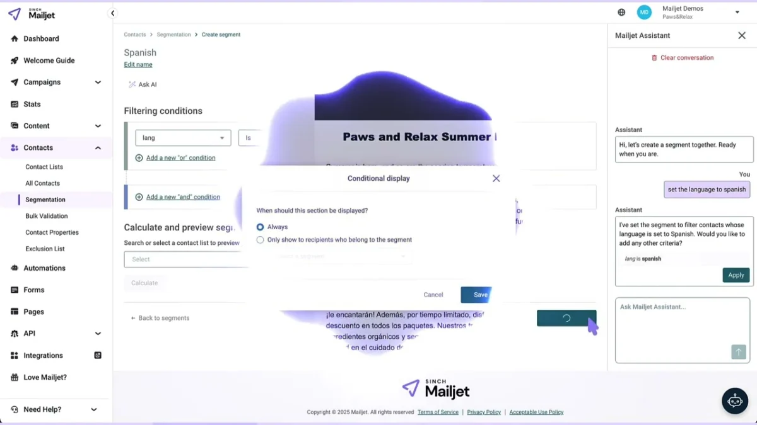Save the Conditional display settings

pos(479,295)
